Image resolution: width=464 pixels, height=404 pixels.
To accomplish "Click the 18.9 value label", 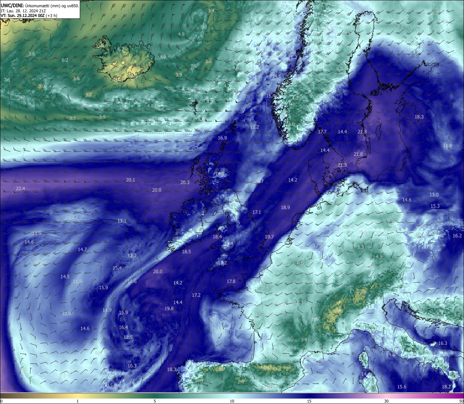I will coord(285,207).
